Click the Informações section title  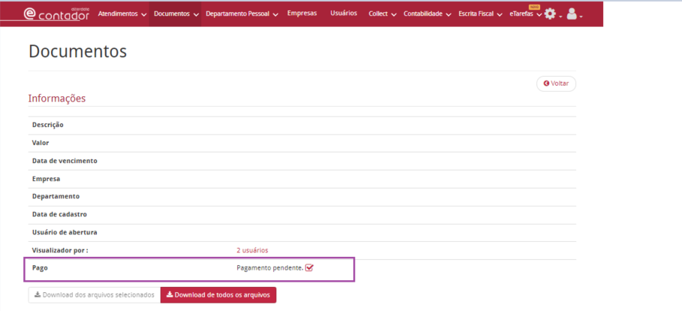click(57, 98)
